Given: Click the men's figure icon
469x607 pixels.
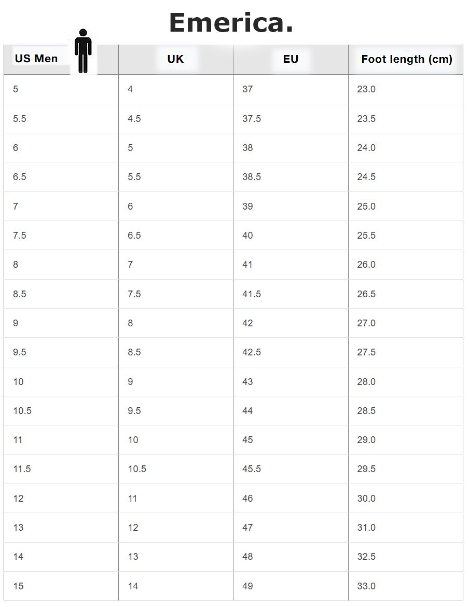Looking at the screenshot, I should coord(83,51).
